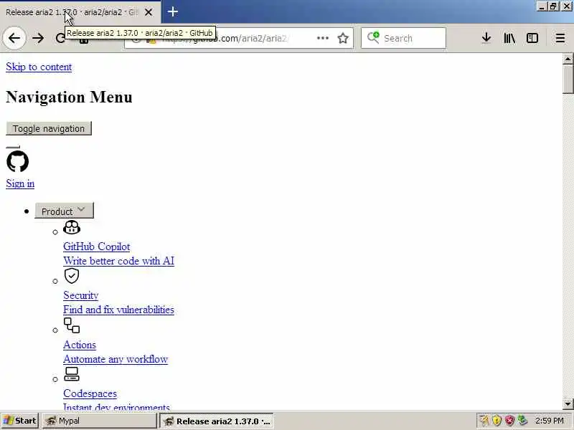574x430 pixels.
Task: Open the Sign in link
Action: 20,183
